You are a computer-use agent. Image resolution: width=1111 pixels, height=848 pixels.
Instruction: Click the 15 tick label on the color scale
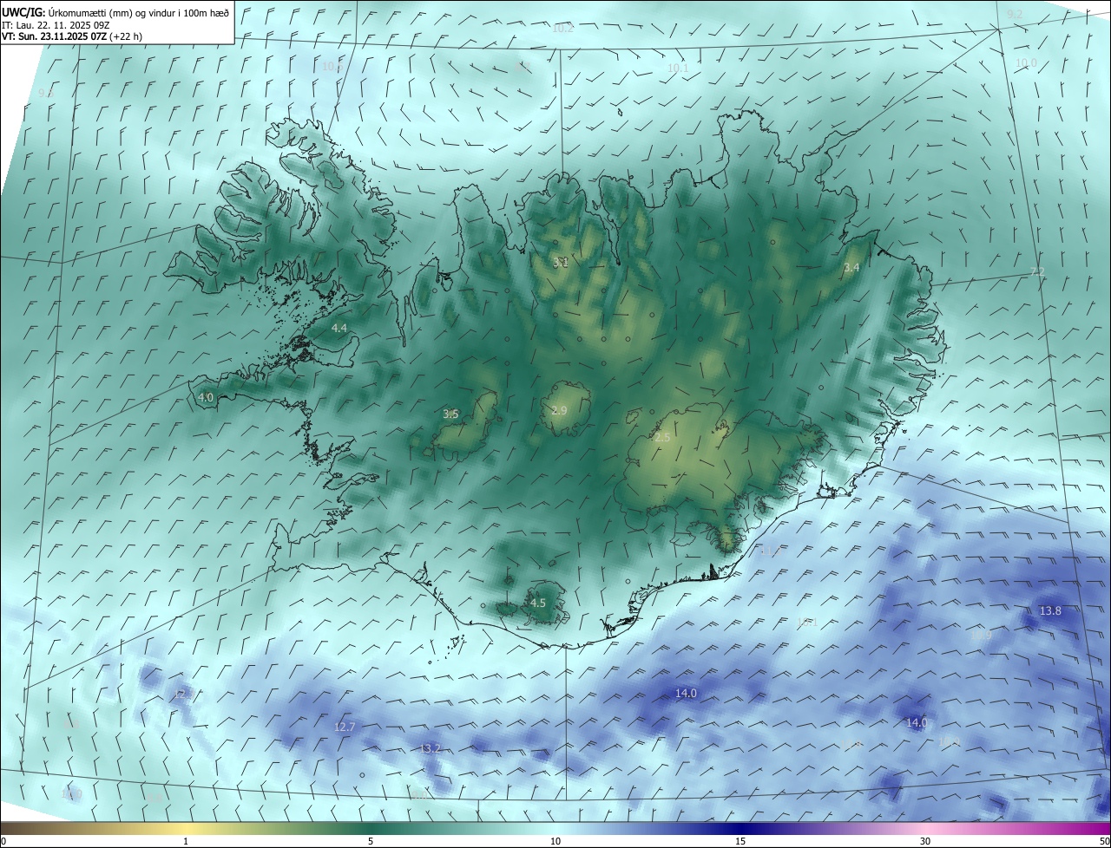(740, 841)
